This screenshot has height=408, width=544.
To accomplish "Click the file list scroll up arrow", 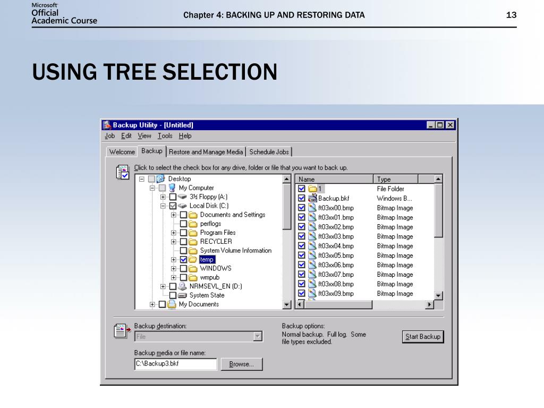I will tap(438, 179).
